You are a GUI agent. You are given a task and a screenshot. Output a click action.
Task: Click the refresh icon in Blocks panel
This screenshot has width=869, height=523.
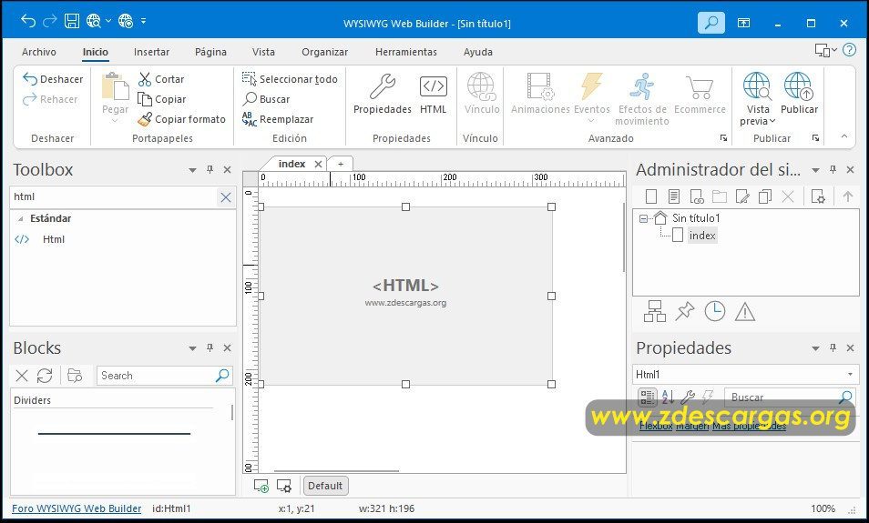(x=45, y=376)
